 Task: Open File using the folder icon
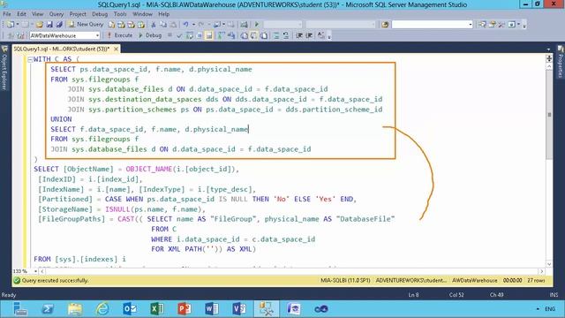click(x=39, y=25)
